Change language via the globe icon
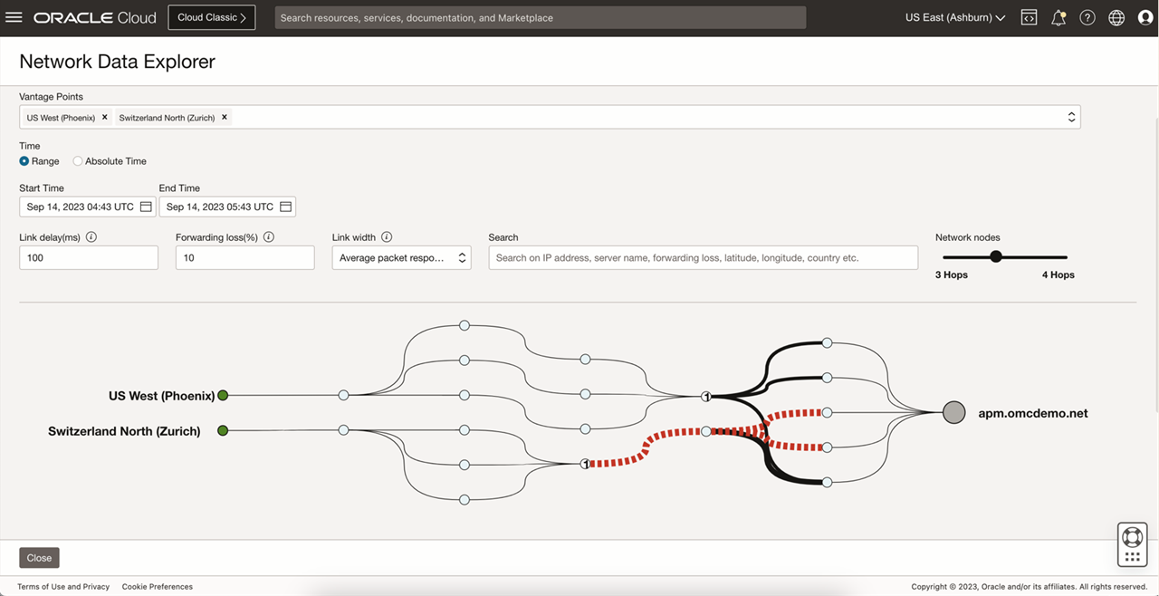Image resolution: width=1159 pixels, height=596 pixels. tap(1116, 16)
